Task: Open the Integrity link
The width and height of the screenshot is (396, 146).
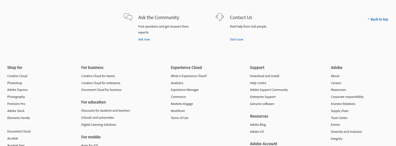Action: coord(336,139)
